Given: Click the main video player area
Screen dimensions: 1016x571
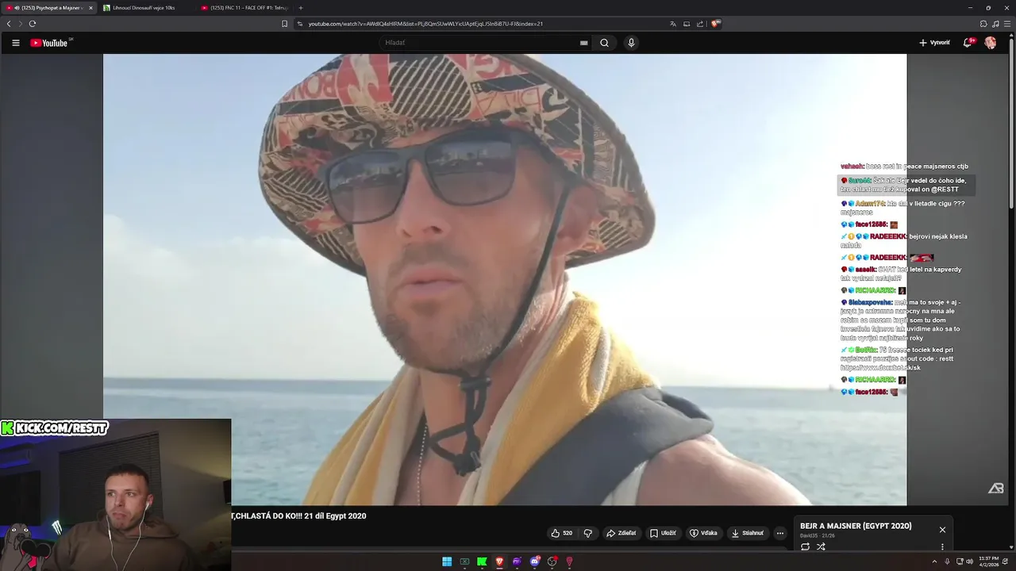Looking at the screenshot, I should (x=505, y=279).
